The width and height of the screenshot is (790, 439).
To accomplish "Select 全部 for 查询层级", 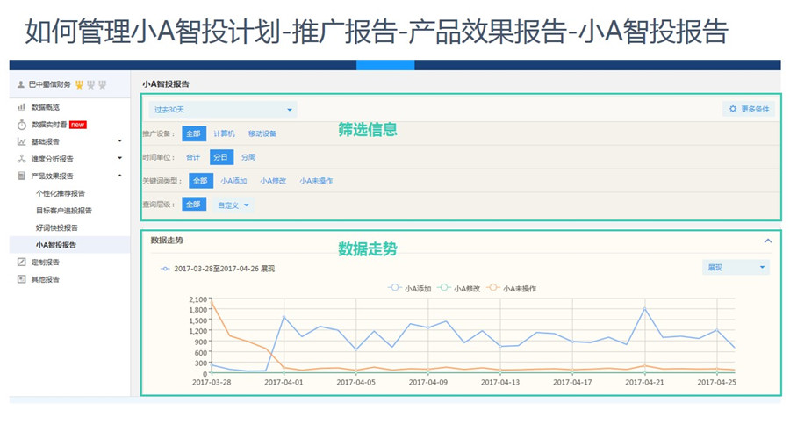I will tap(193, 204).
